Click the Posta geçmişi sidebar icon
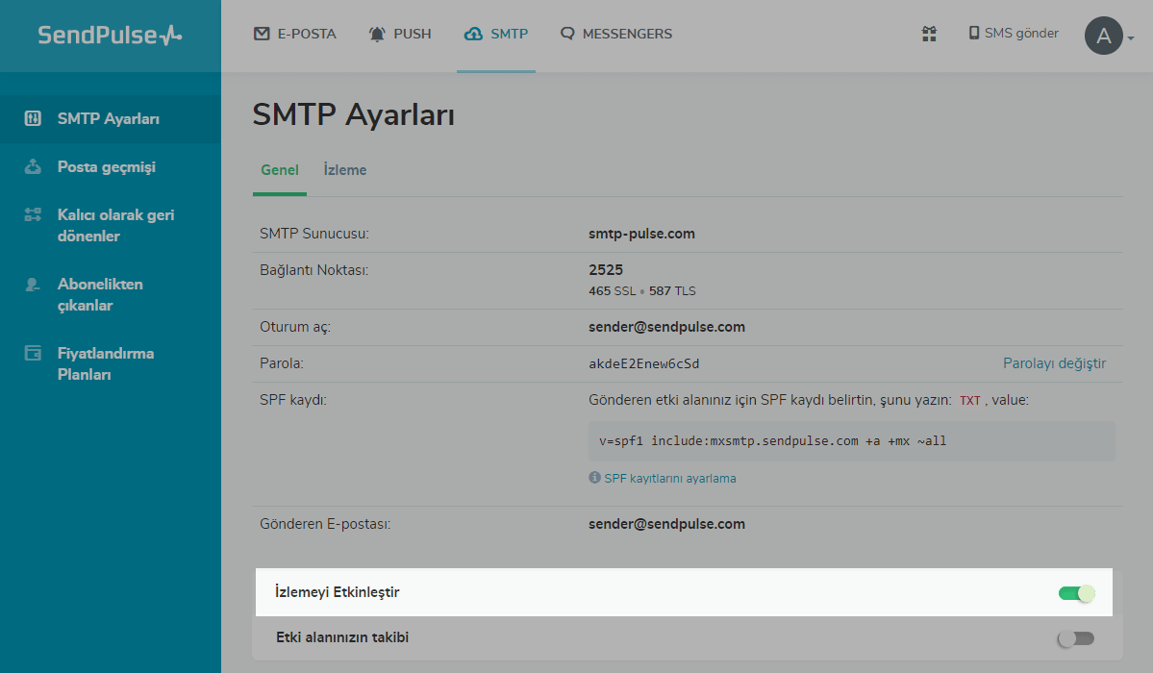 [33, 167]
